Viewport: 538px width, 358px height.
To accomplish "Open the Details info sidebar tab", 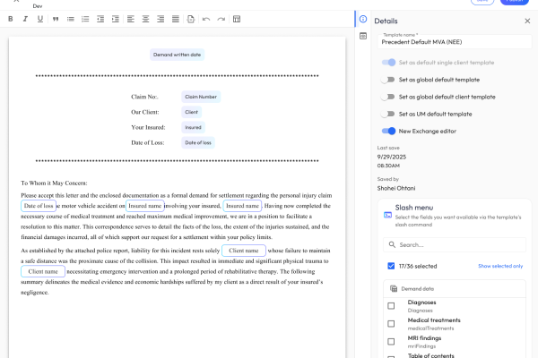I will (x=362, y=20).
